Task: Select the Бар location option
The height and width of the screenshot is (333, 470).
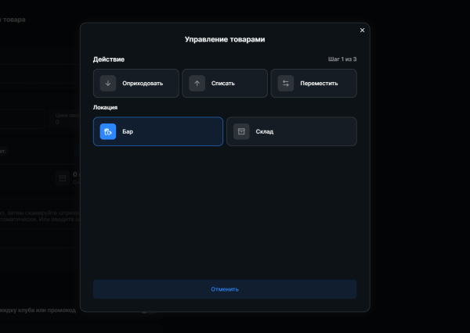Action: [158, 131]
